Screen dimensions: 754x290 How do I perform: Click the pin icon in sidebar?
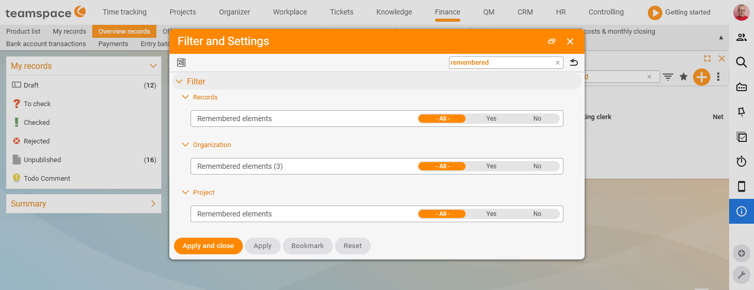[742, 112]
